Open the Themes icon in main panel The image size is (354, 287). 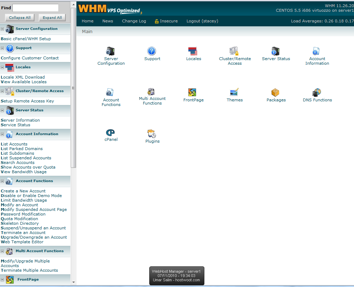click(234, 92)
